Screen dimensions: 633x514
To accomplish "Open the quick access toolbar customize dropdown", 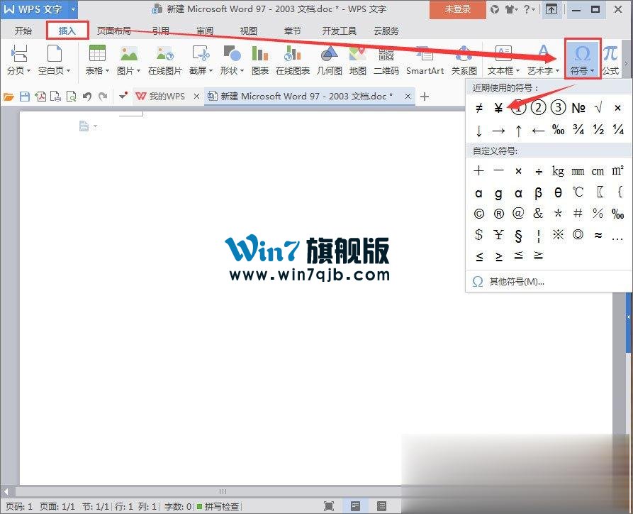I will tap(123, 96).
